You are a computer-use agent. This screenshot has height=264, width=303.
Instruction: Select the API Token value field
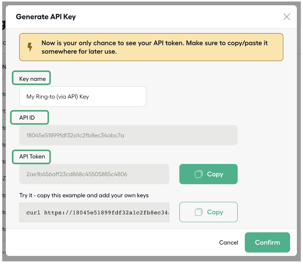[94, 174]
